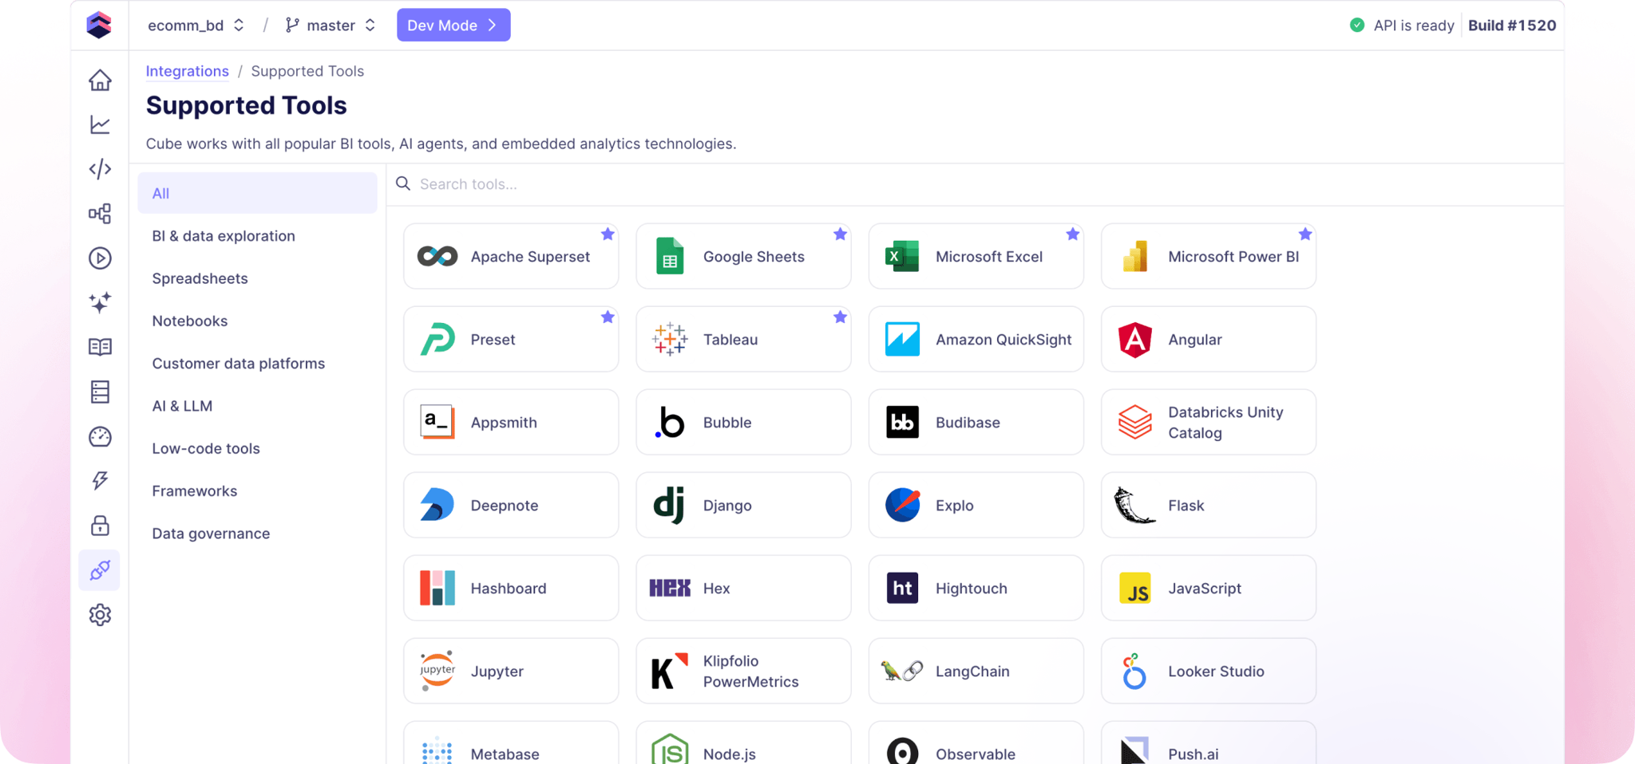
Task: Click the Jupyter logo icon
Action: [x=437, y=671]
